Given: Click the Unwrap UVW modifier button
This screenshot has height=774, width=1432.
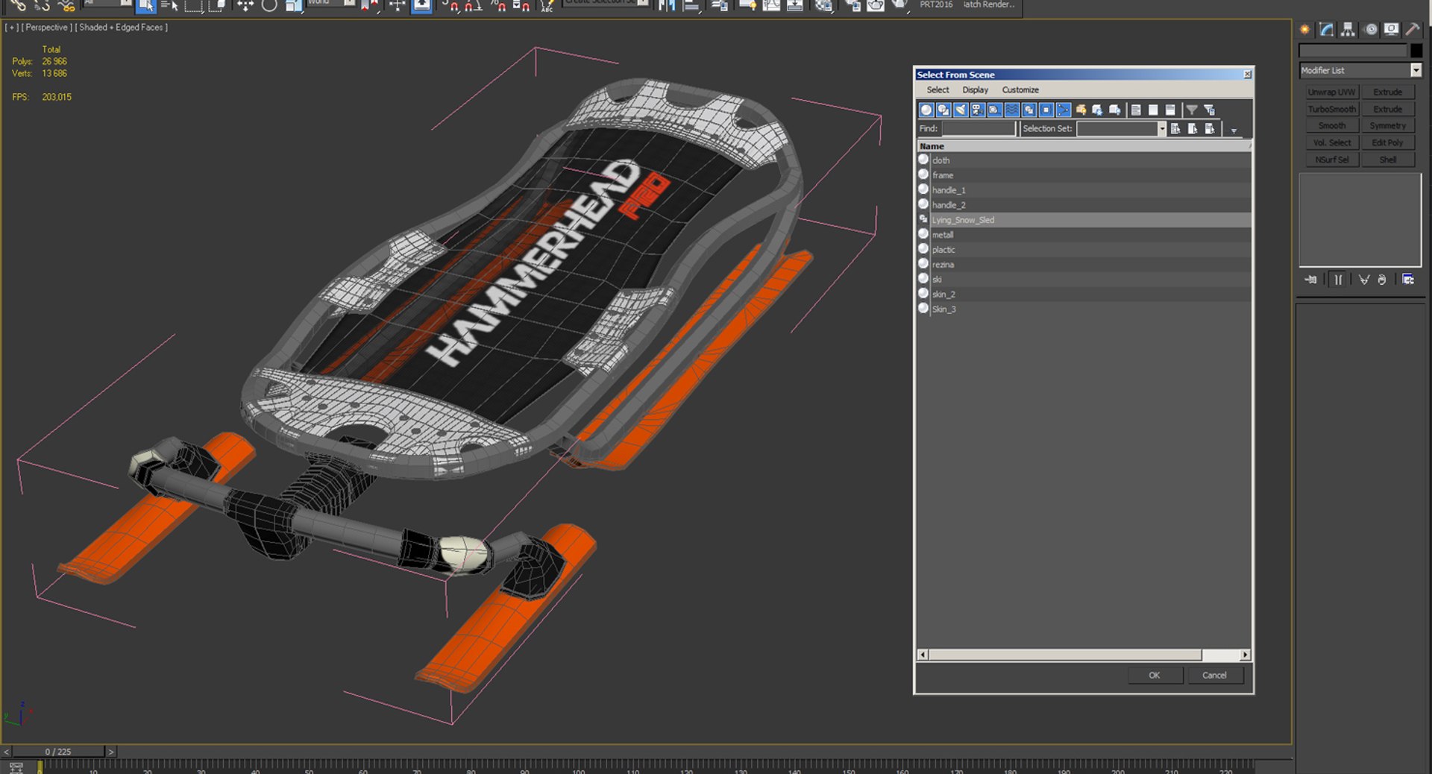Looking at the screenshot, I should (1331, 92).
